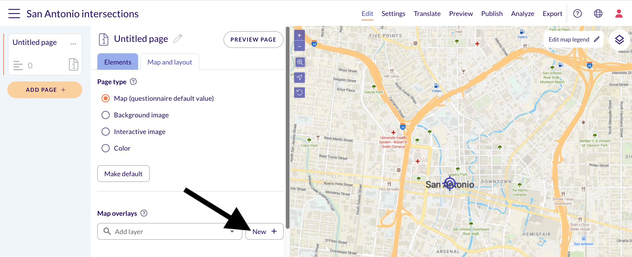This screenshot has height=257, width=632.
Task: Show help for Page type
Action: (x=133, y=81)
